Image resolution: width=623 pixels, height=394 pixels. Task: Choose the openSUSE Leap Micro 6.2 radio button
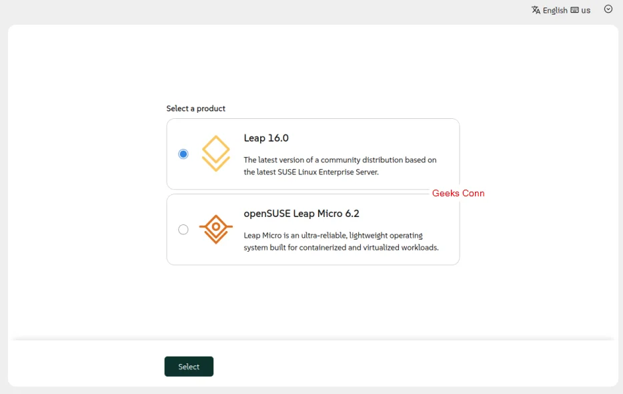click(183, 230)
